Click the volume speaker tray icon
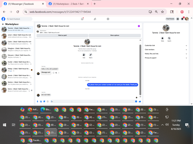193x144 pixels. (167, 124)
